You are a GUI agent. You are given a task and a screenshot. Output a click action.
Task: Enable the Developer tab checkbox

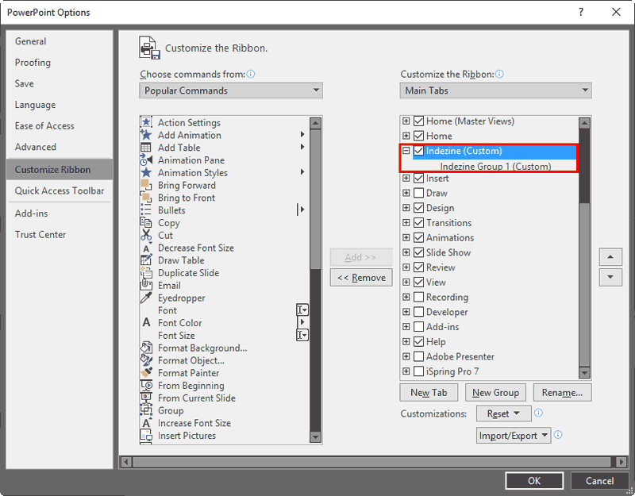coord(418,312)
